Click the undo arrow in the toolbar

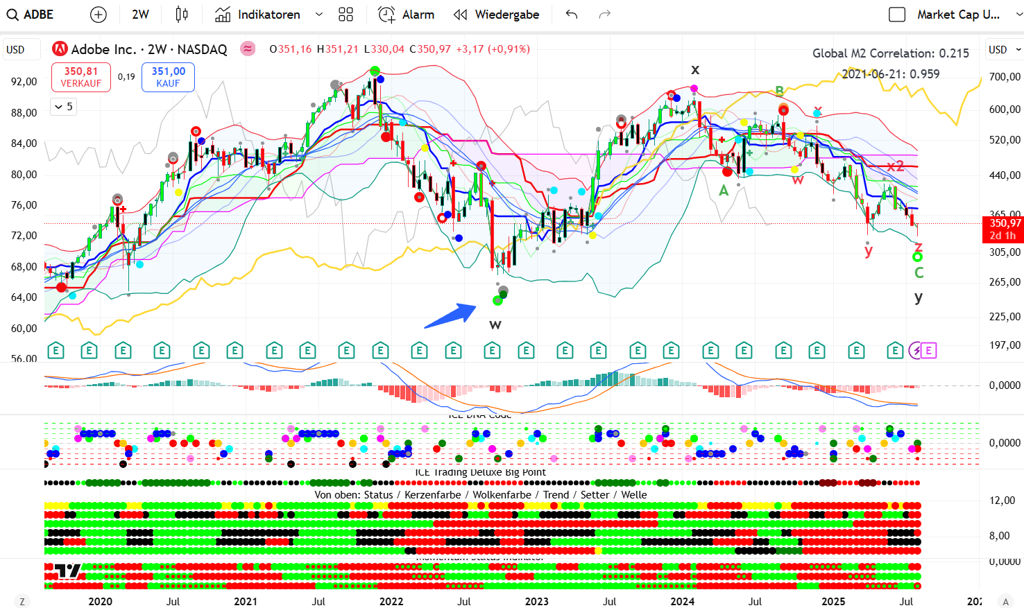pos(572,15)
